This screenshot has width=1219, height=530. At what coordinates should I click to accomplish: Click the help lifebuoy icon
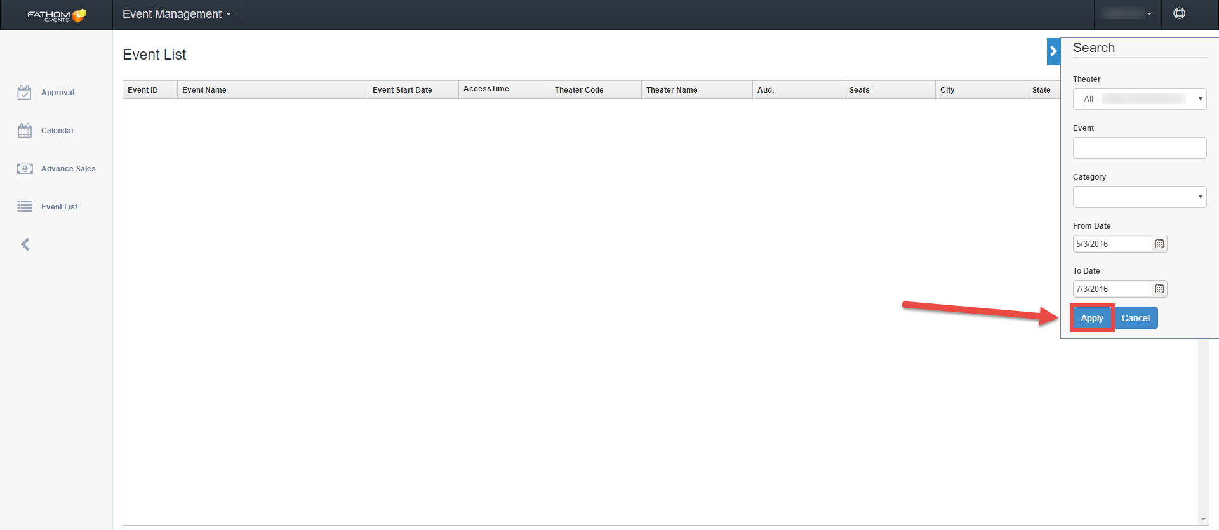[x=1179, y=13]
